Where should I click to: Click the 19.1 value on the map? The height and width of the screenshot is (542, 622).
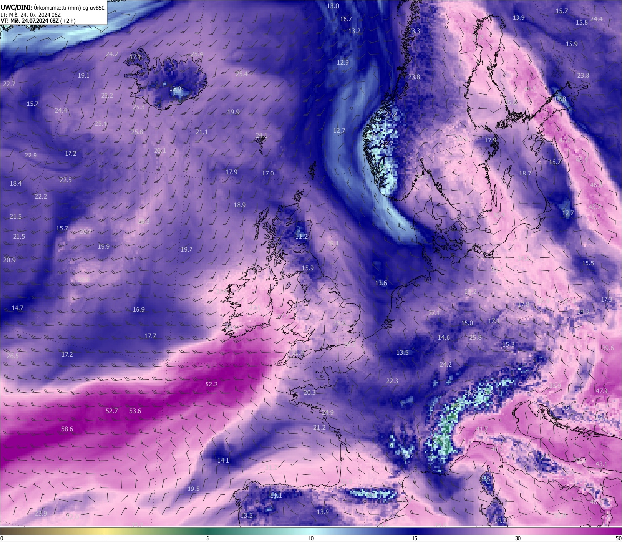pyautogui.click(x=84, y=75)
